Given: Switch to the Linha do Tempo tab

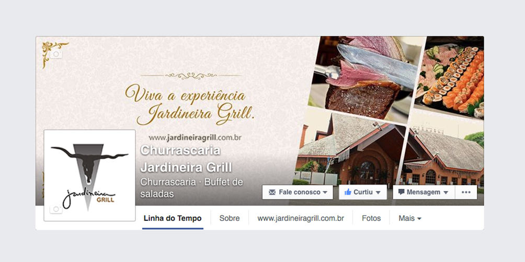Looking at the screenshot, I should (173, 219).
